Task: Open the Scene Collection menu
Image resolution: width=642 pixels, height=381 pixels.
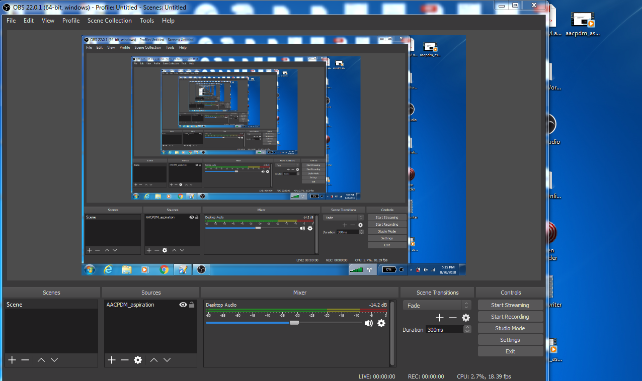Action: click(x=109, y=21)
